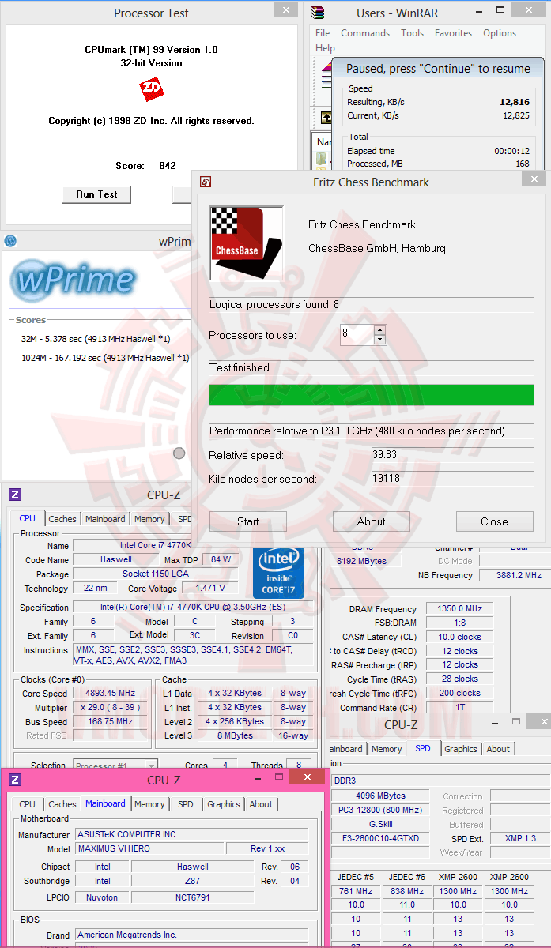
Task: Open the Commands menu in WinRAR
Action: pos(365,33)
